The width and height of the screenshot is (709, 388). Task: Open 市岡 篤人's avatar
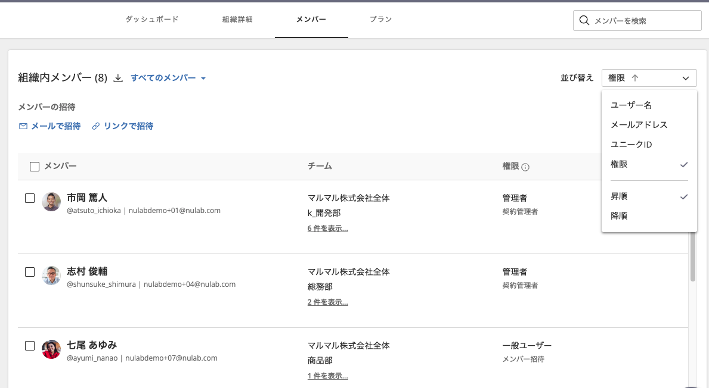(51, 202)
